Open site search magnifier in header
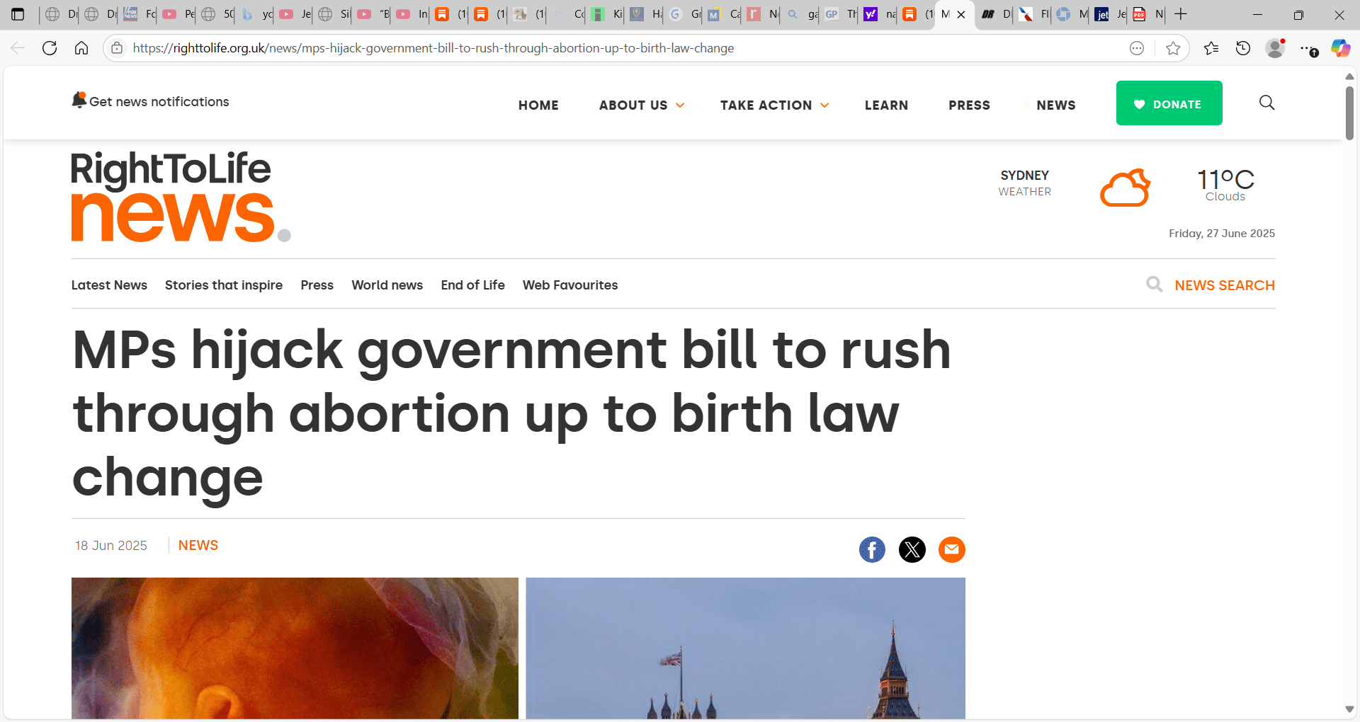Screen dimensions: 1360x722 coord(1266,103)
